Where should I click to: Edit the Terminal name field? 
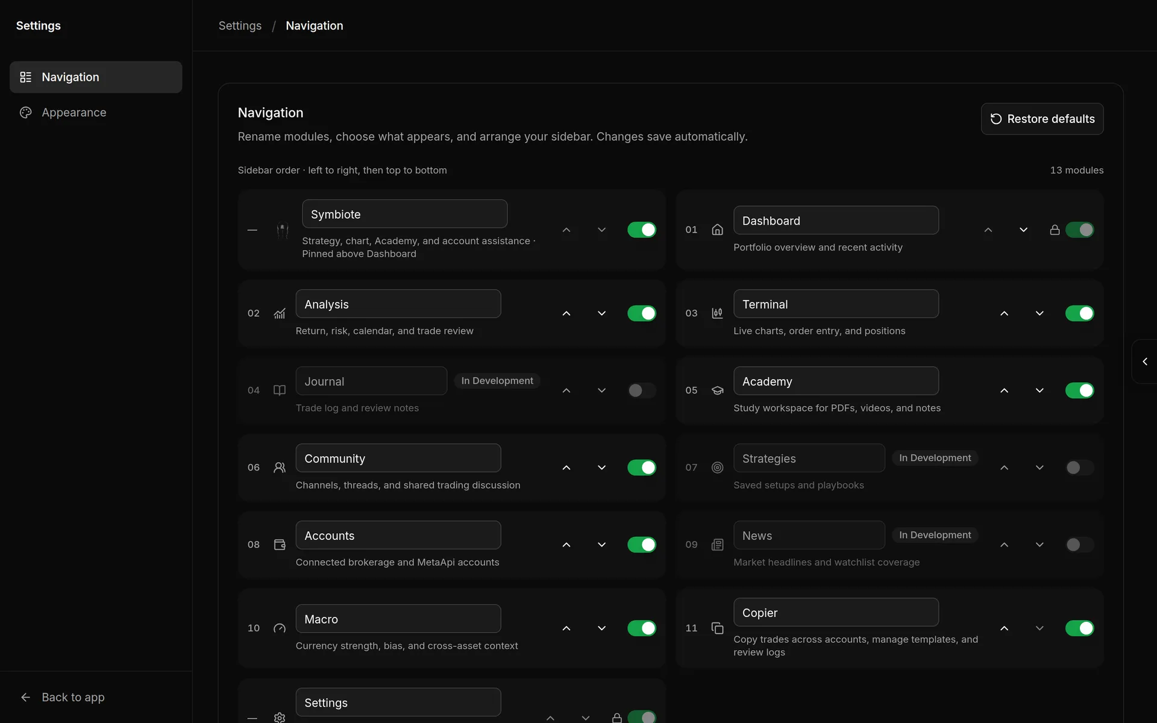836,304
